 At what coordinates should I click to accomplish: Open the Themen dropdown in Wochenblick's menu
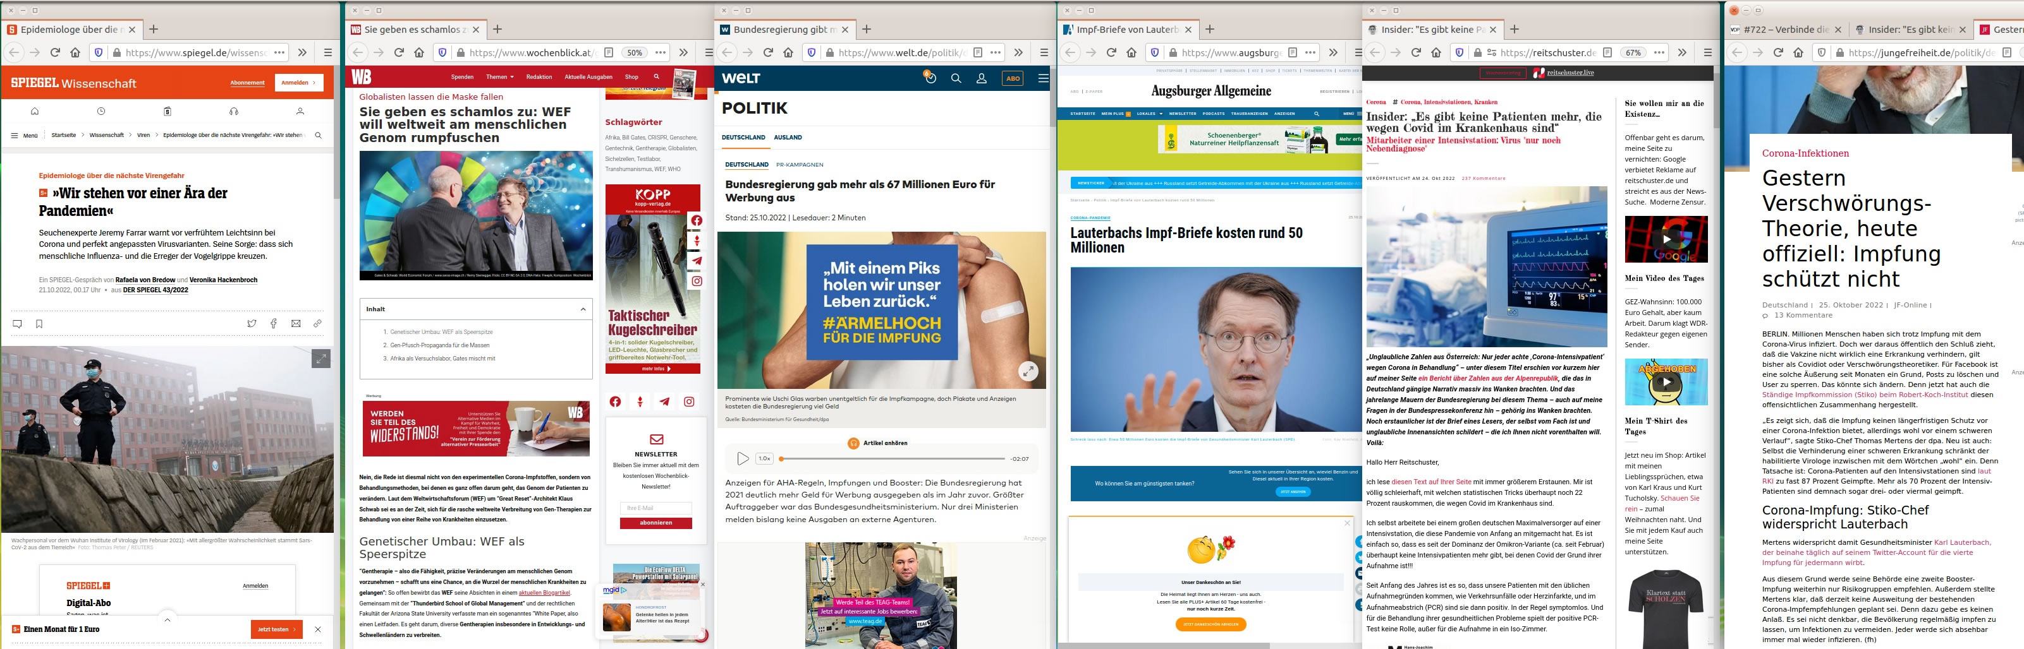(500, 77)
